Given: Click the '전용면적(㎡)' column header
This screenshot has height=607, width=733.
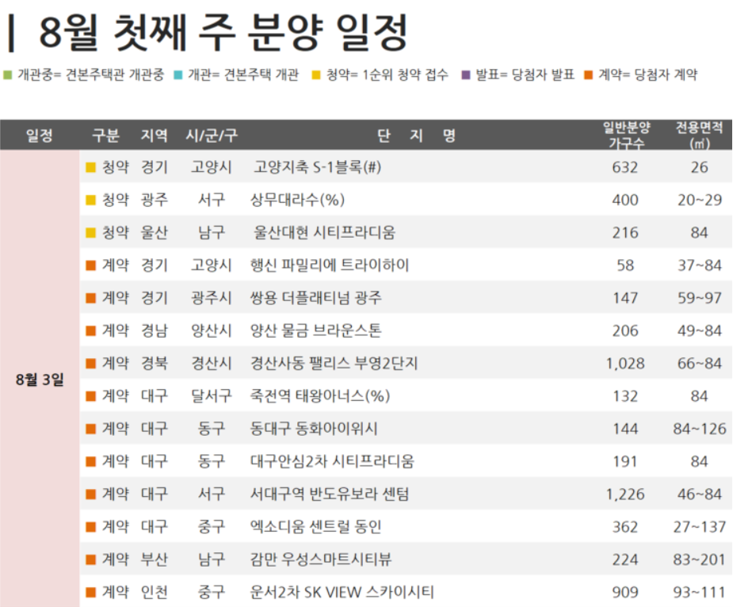Looking at the screenshot, I should click(700, 136).
